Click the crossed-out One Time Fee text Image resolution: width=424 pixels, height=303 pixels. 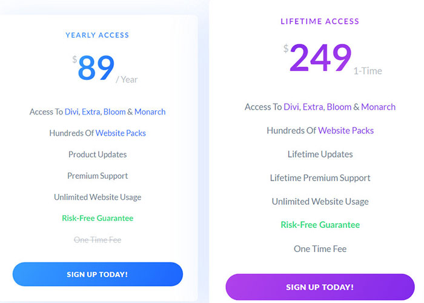pyautogui.click(x=98, y=240)
